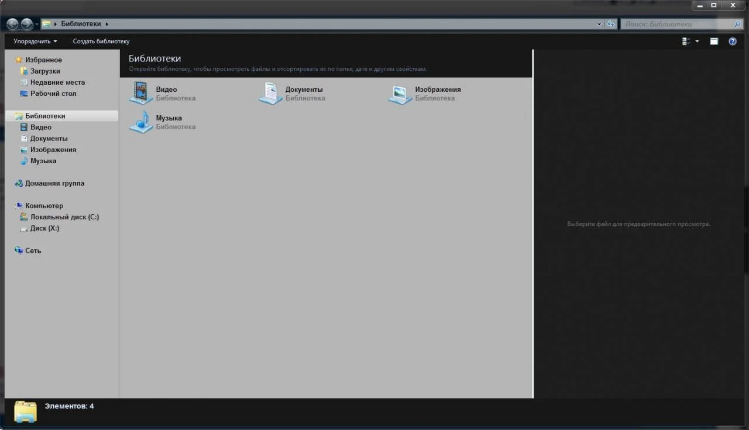Click the Библиотеки breadcrumb in address bar

pos(81,24)
